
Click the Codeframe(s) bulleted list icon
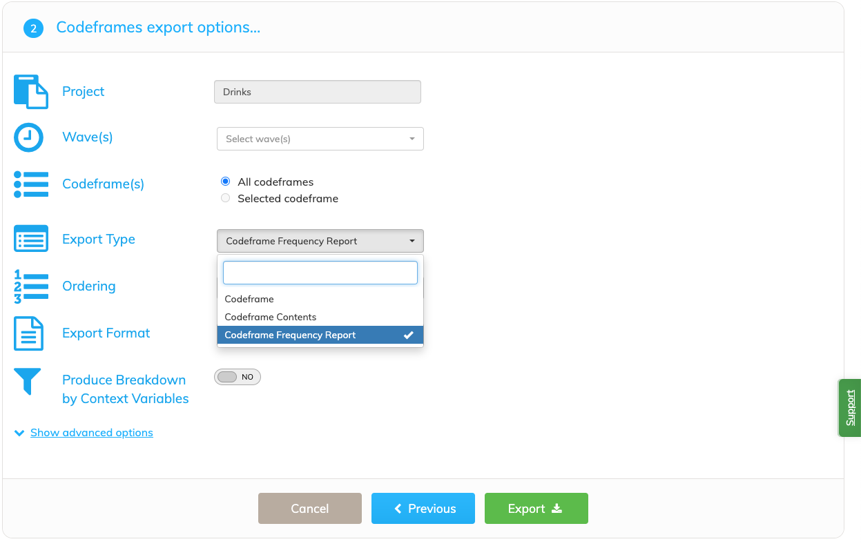click(31, 184)
